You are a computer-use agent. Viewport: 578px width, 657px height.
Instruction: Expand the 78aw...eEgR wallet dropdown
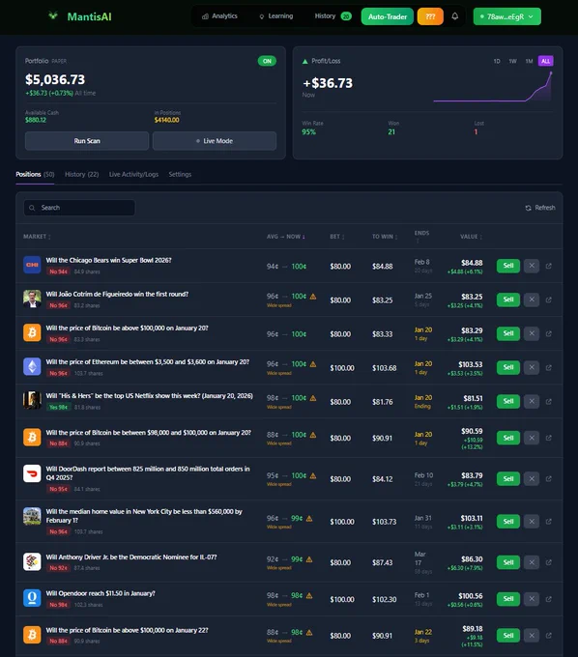[506, 16]
